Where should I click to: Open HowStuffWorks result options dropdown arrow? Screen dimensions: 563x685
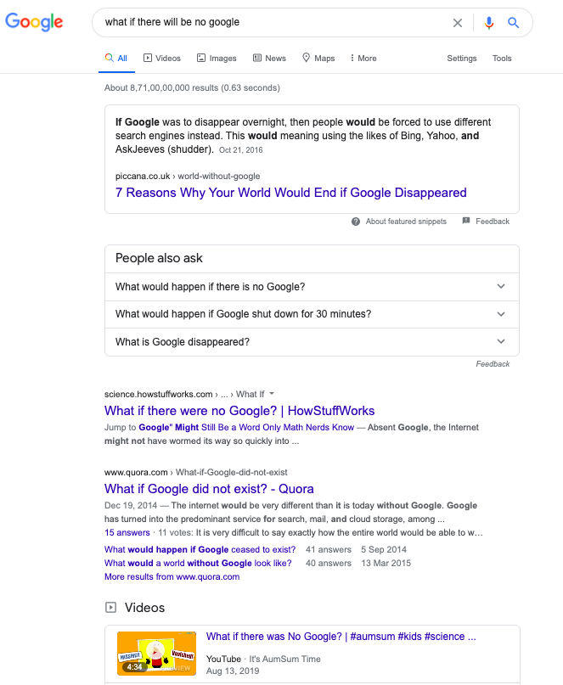(x=272, y=394)
